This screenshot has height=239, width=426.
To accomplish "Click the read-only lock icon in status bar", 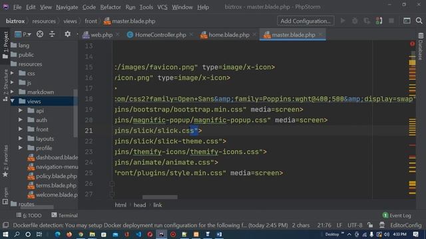I will pyautogui.click(x=370, y=225).
